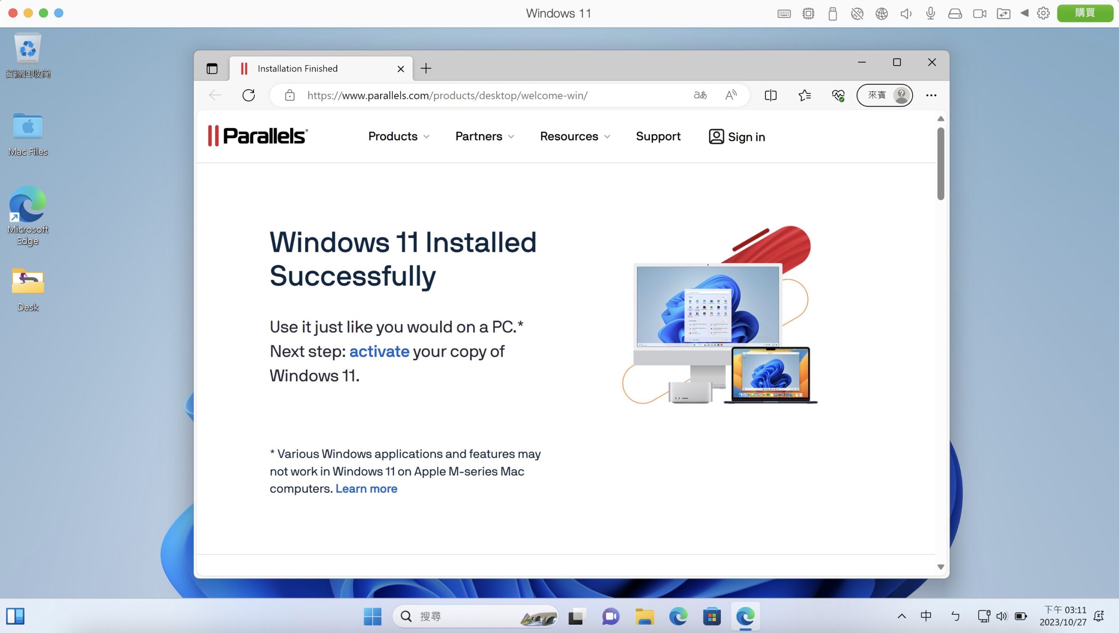Expand the Resources menu
Screen dimensions: 1119x633
pyautogui.click(x=575, y=136)
